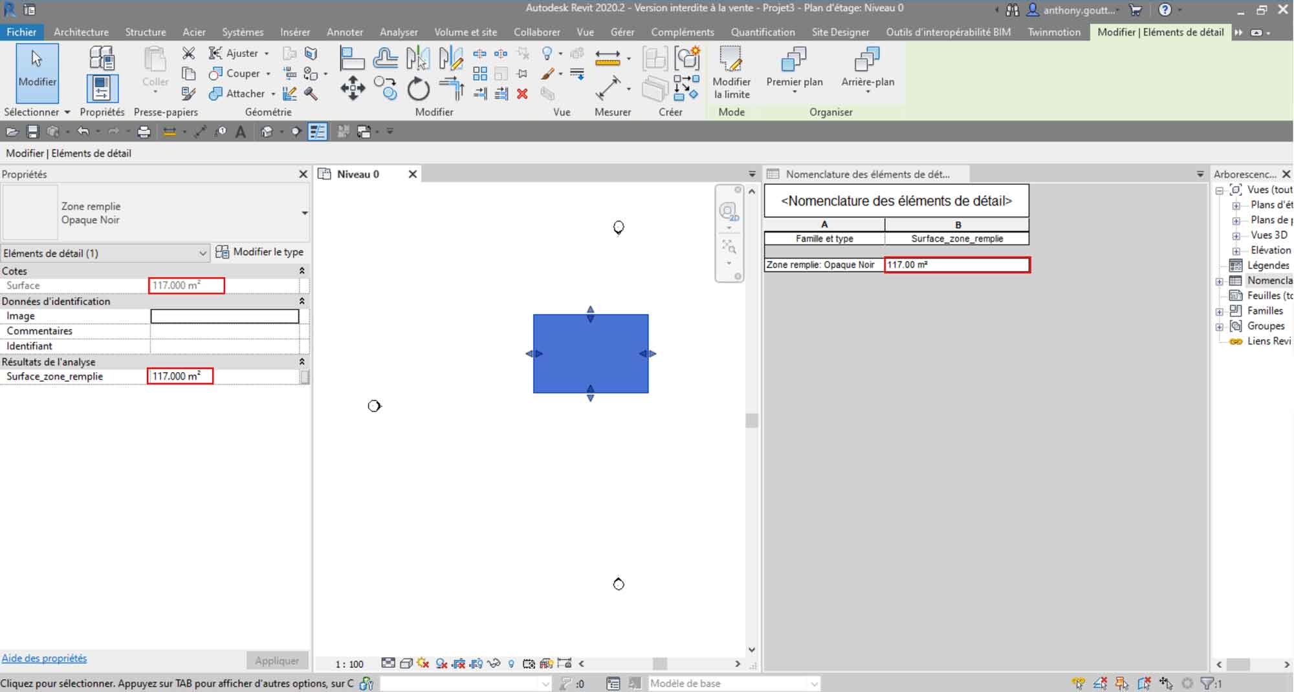Open the Annoter ribbon tab
Image resolution: width=1294 pixels, height=692 pixels.
[344, 32]
